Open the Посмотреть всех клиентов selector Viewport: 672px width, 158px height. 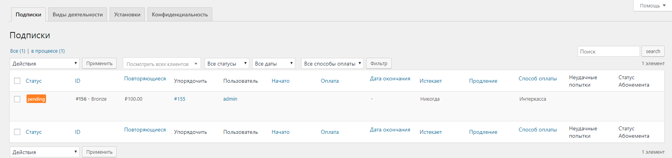pyautogui.click(x=162, y=64)
